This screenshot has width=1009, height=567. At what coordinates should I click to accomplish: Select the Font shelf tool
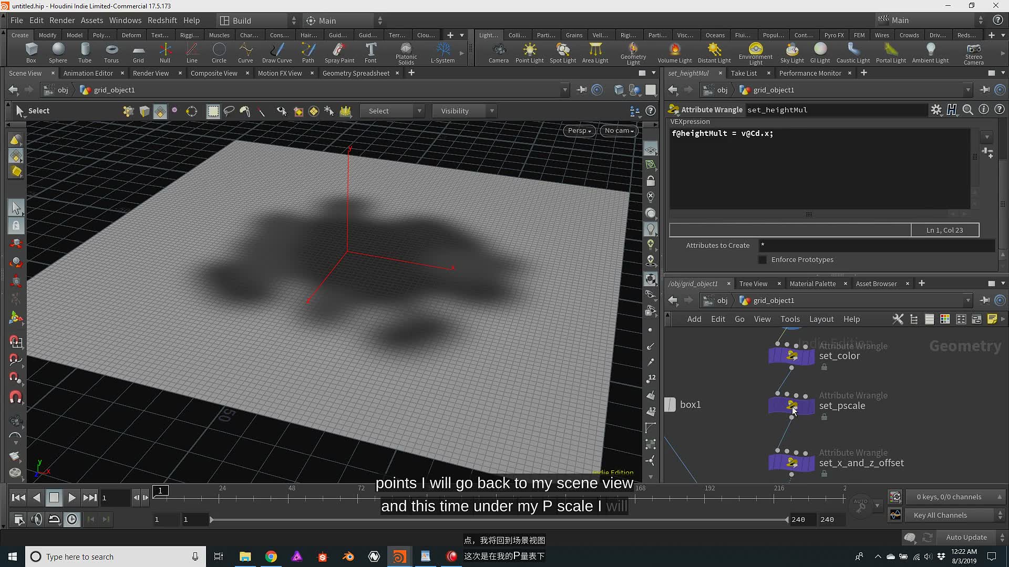[370, 53]
